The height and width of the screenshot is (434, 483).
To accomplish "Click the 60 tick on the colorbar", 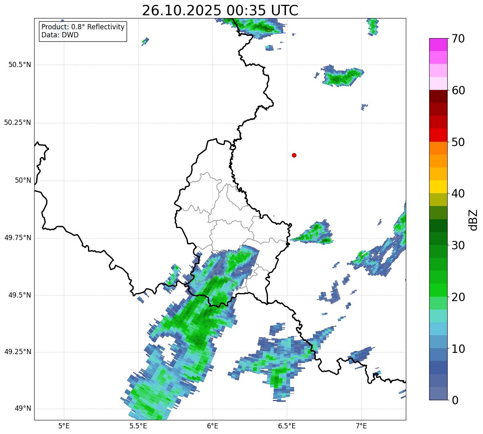I will 458,90.
